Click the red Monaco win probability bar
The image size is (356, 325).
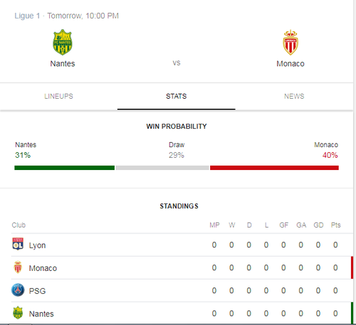coord(274,168)
